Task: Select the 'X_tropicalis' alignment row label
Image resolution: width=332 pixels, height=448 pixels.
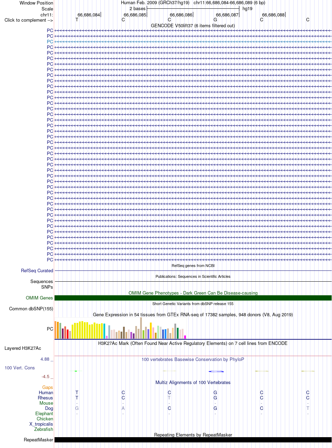Action: (x=41, y=424)
